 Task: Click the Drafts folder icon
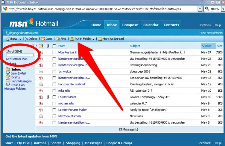(x=8, y=77)
